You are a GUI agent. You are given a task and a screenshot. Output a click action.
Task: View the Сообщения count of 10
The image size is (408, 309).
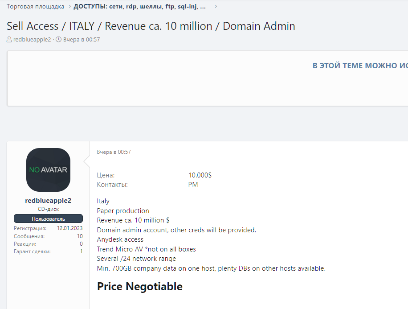[80, 236]
